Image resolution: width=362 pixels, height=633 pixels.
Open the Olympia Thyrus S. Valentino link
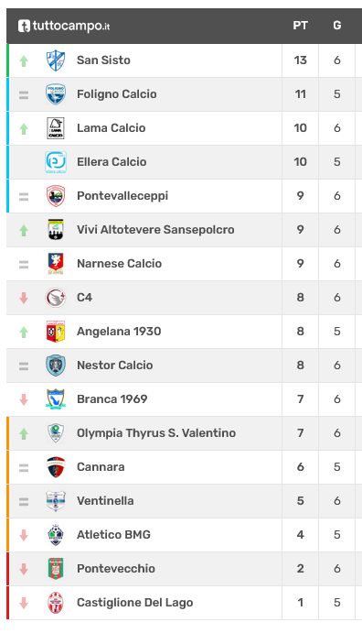click(x=156, y=433)
